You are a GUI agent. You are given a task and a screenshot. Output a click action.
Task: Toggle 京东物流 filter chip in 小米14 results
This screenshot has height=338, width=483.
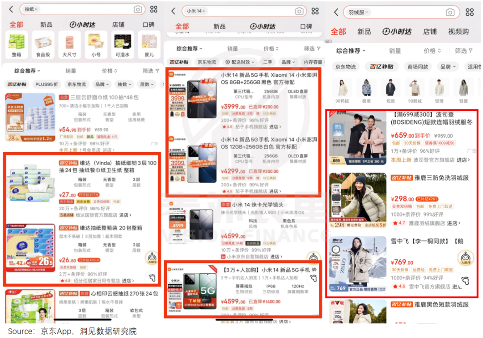pos(207,62)
